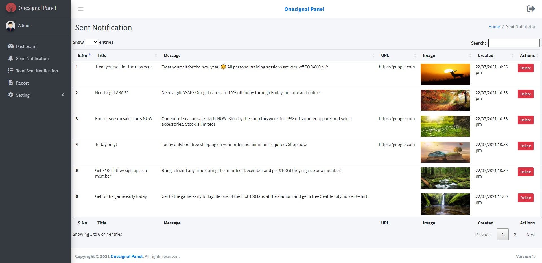Viewport: 542px width, 263px height.
Task: Click the Report file icon
Action: [x=11, y=83]
